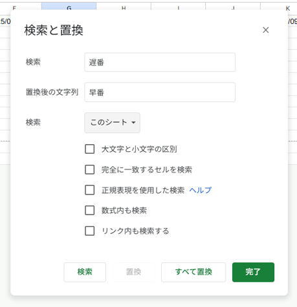This screenshot has width=297, height=307.
Task: Select column I header
Action: coord(179,6)
